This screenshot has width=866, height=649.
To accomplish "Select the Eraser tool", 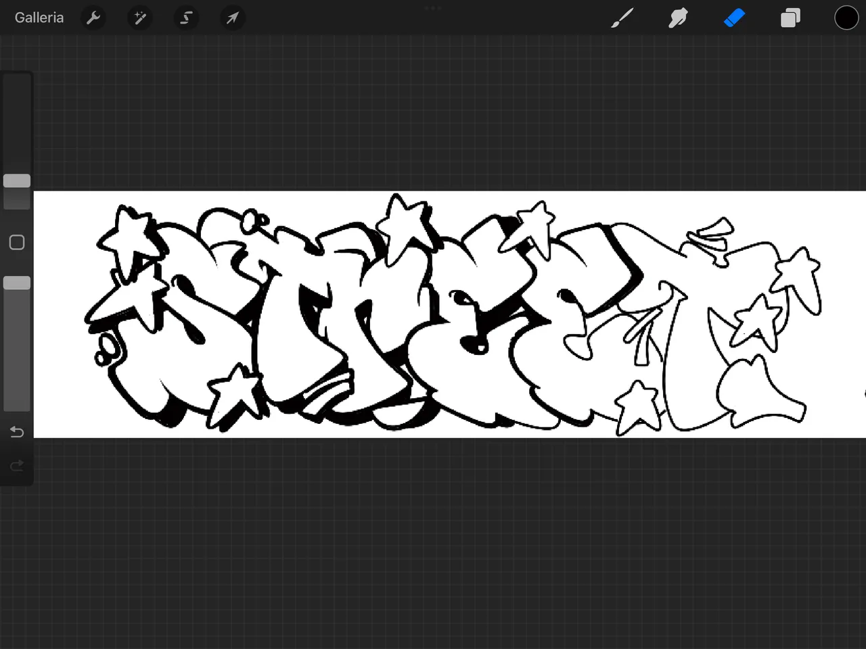I will tap(734, 18).
